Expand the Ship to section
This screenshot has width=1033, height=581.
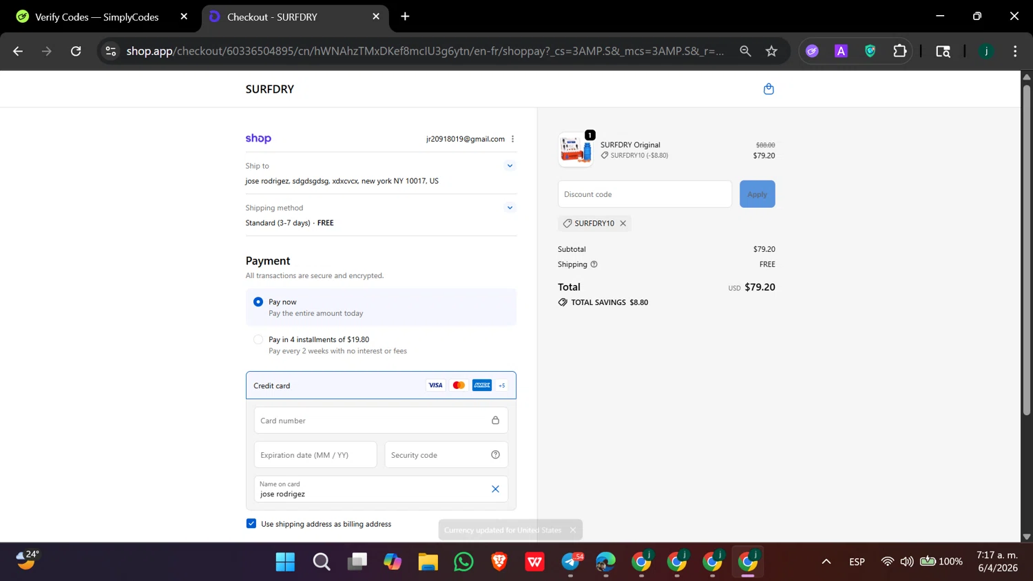coord(510,166)
